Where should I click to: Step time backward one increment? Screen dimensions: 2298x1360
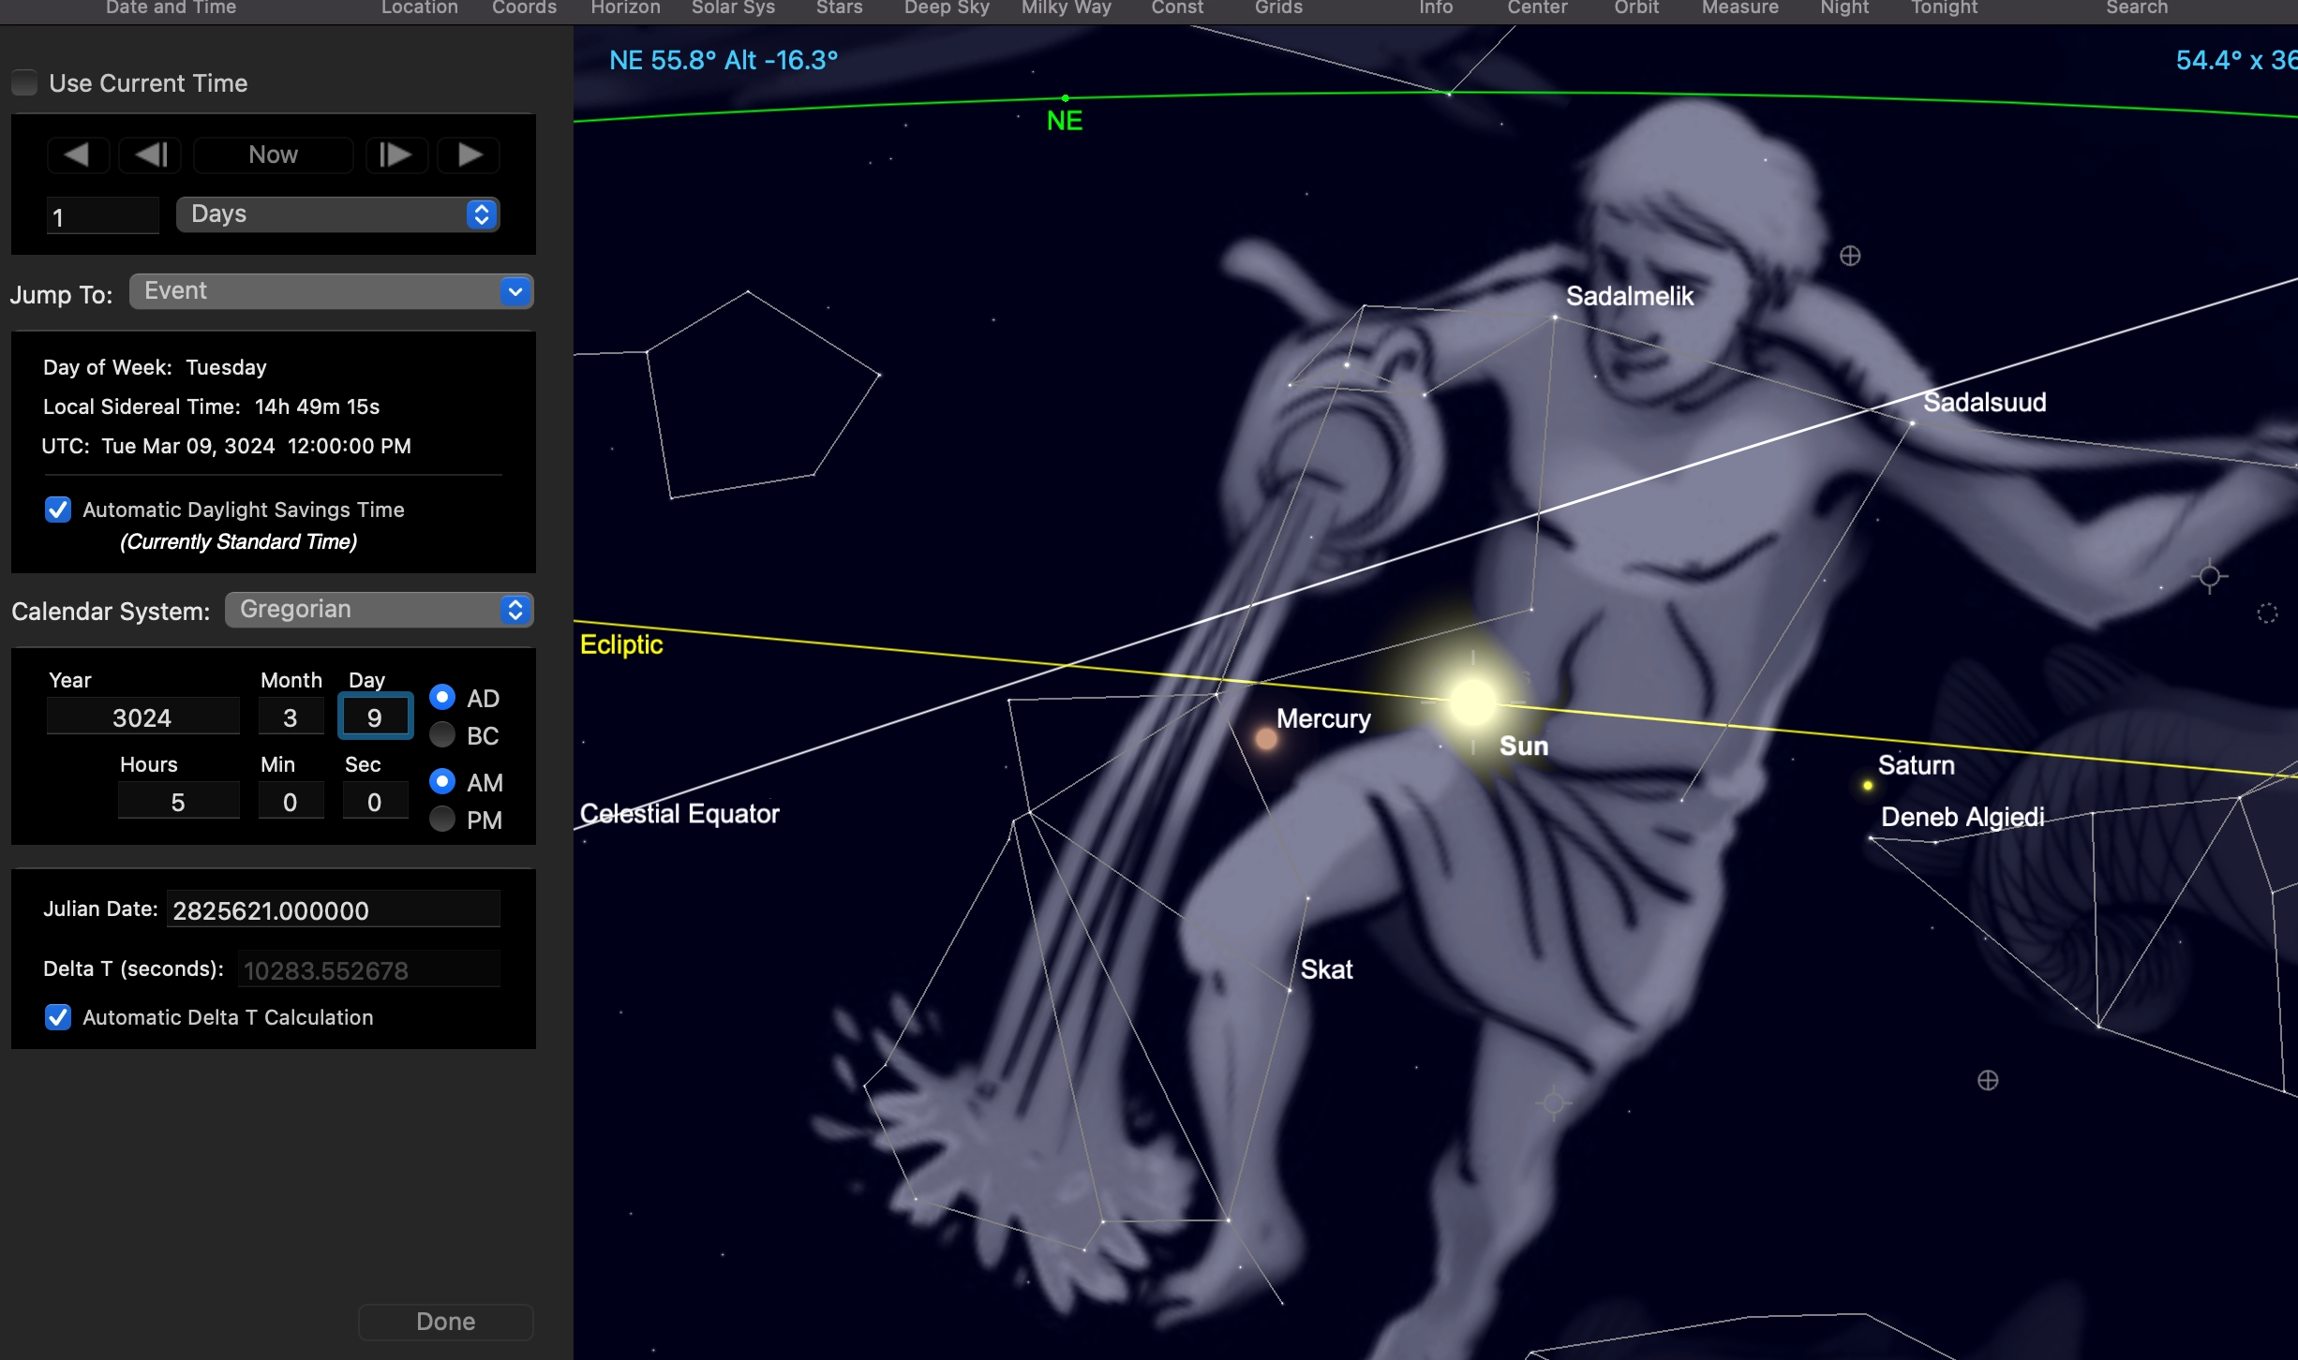151,155
